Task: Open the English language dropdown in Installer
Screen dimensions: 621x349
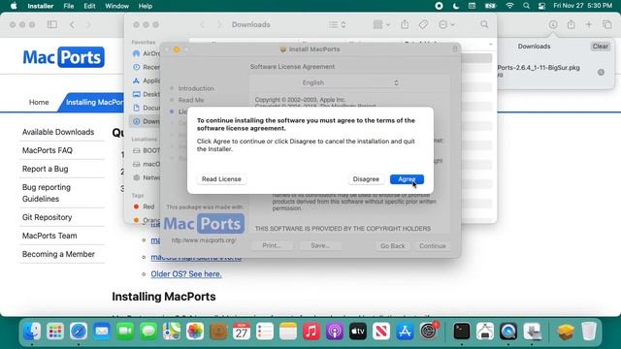Action: (x=349, y=82)
